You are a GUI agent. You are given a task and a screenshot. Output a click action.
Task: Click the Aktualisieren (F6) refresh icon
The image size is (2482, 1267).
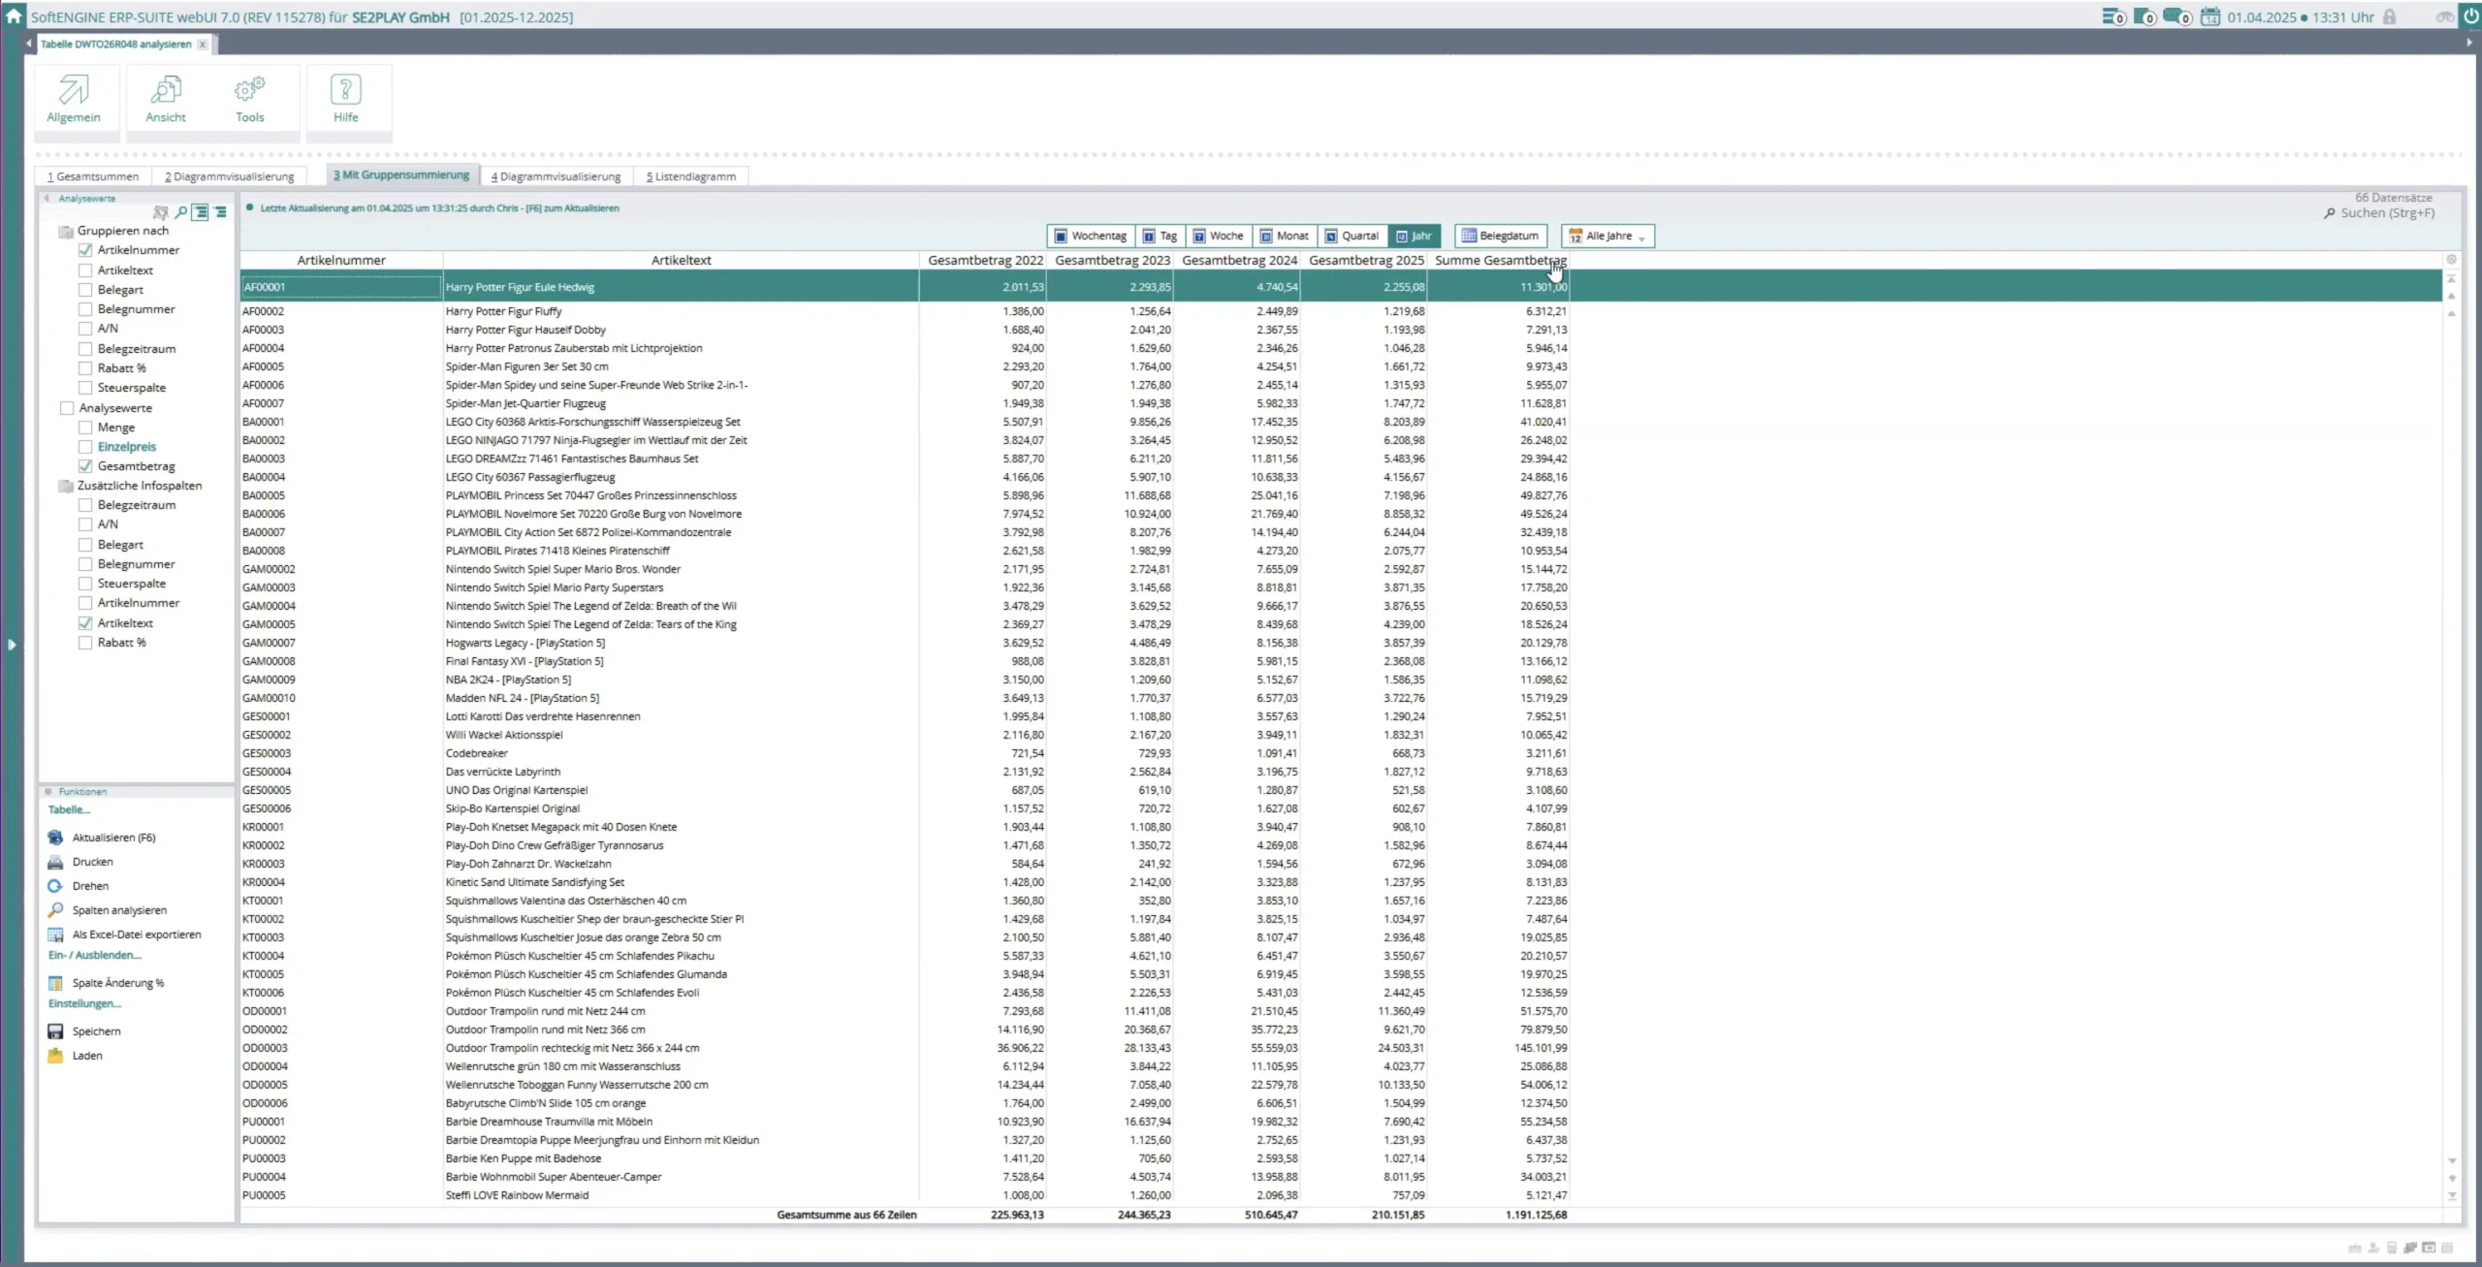(55, 838)
